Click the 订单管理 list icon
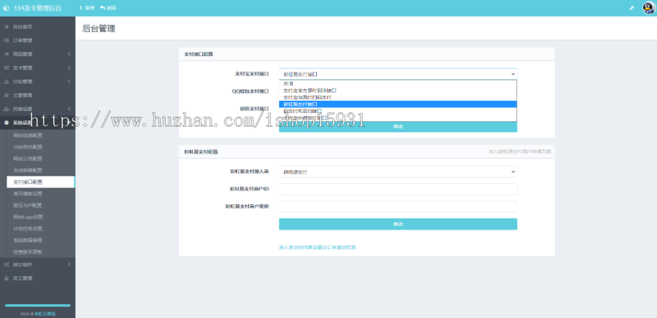Viewport: 657px width, 318px height. 7,40
